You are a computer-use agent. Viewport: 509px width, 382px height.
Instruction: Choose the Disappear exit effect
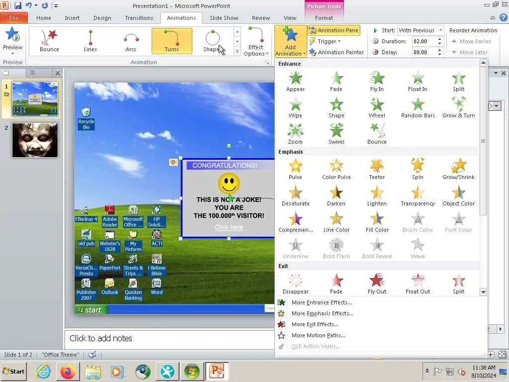click(295, 284)
